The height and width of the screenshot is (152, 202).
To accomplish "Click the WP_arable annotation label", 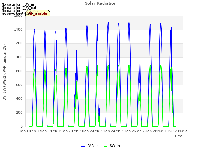I will (38, 13).
